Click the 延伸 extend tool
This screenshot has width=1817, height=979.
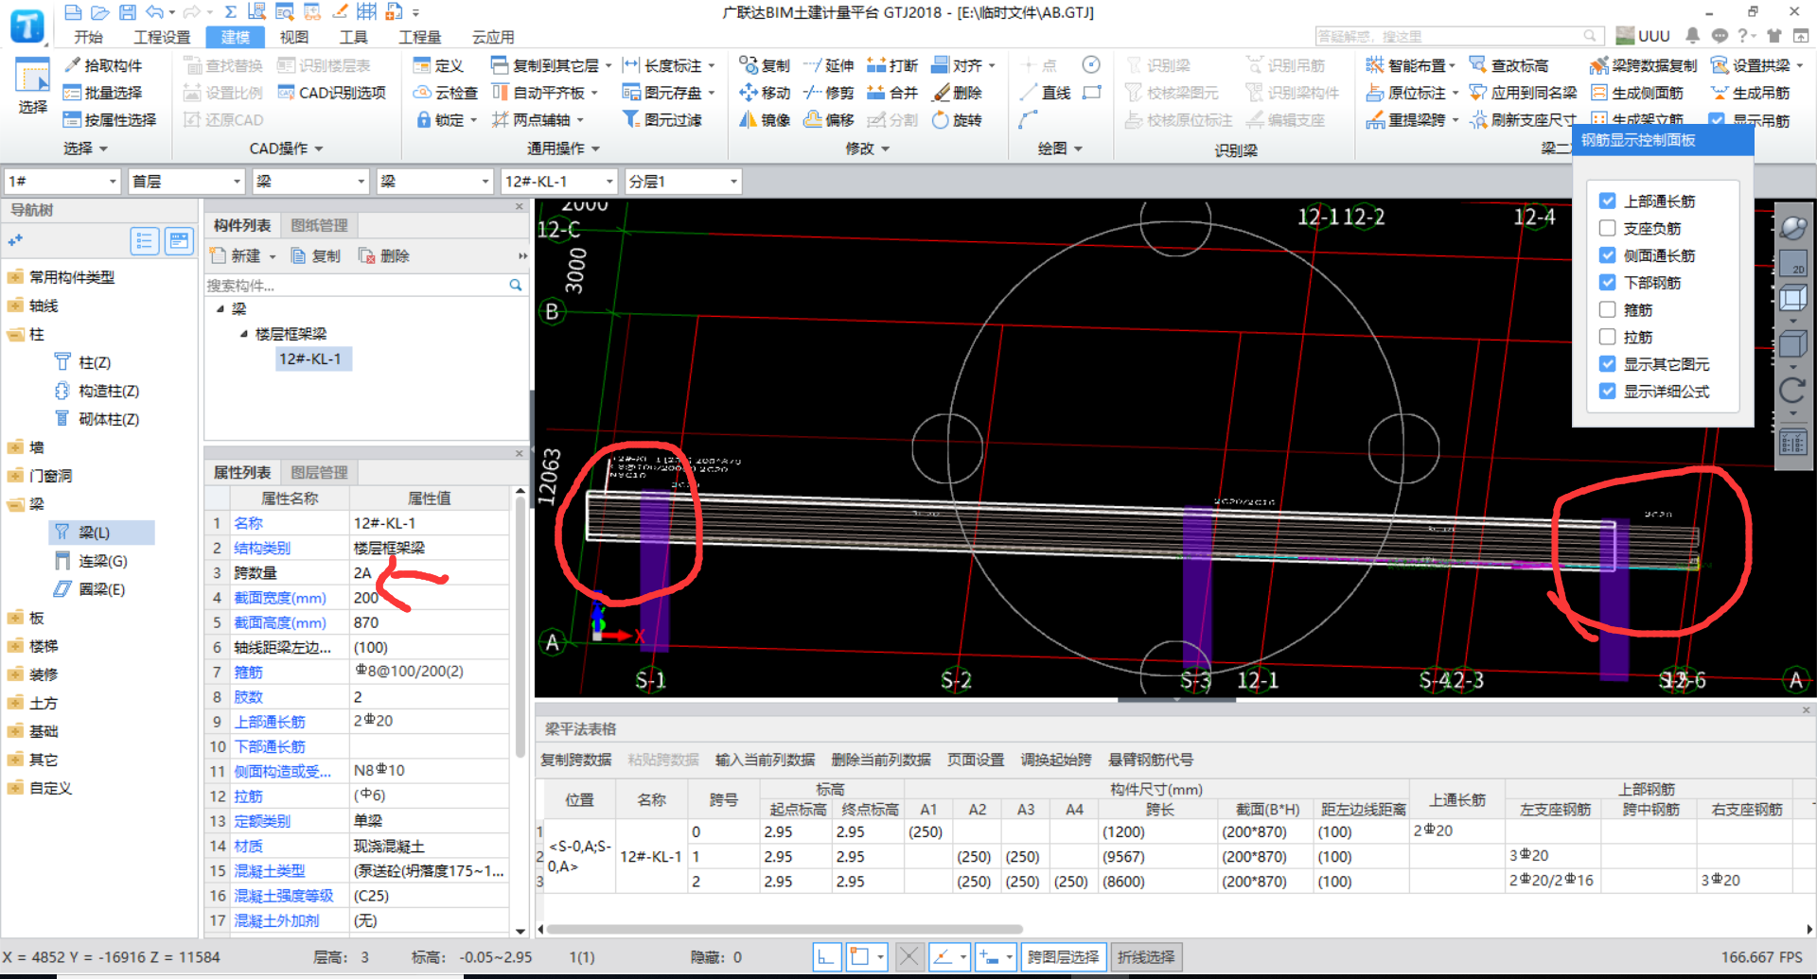828,65
